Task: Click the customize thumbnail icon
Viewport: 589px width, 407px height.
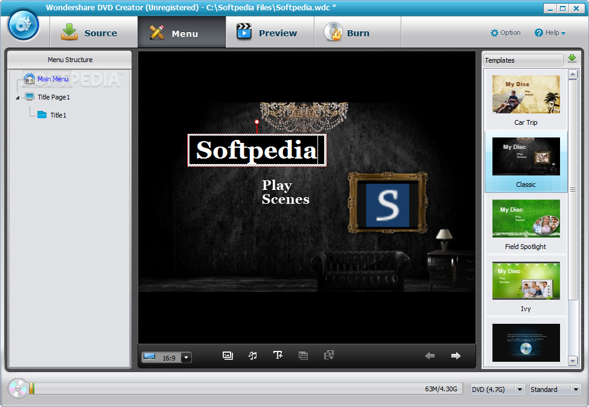Action: pos(303,356)
